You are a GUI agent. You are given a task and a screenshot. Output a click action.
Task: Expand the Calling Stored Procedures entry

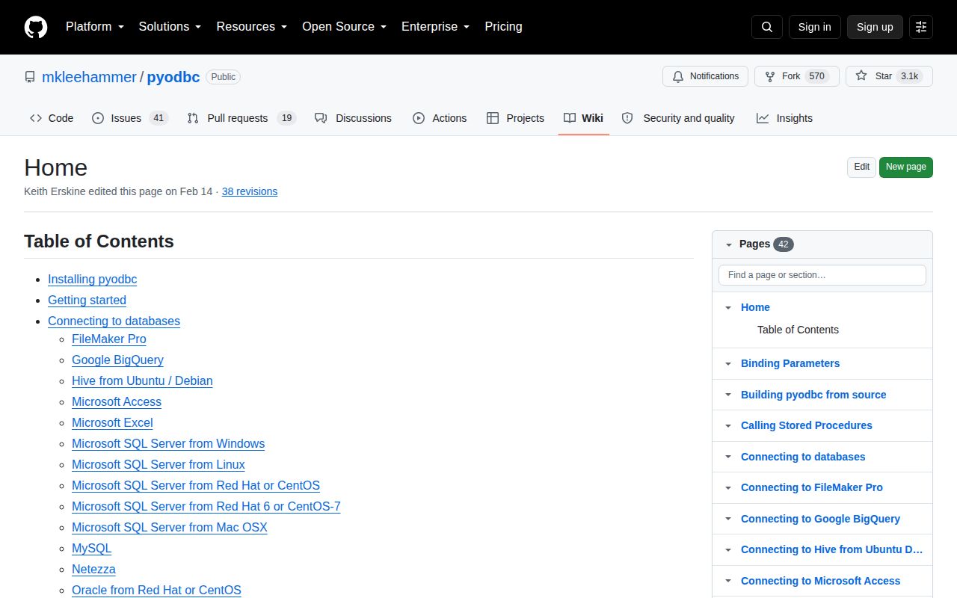pos(728,425)
